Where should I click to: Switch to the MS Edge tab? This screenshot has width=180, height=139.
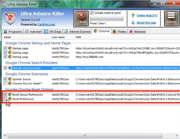tap(53, 31)
